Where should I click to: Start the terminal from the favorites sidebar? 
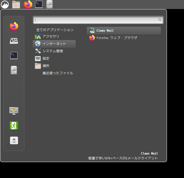coord(14,55)
